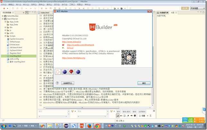207x130 pixels.
Task: Select JdcSearch.html in the project tree
Action: (14, 47)
